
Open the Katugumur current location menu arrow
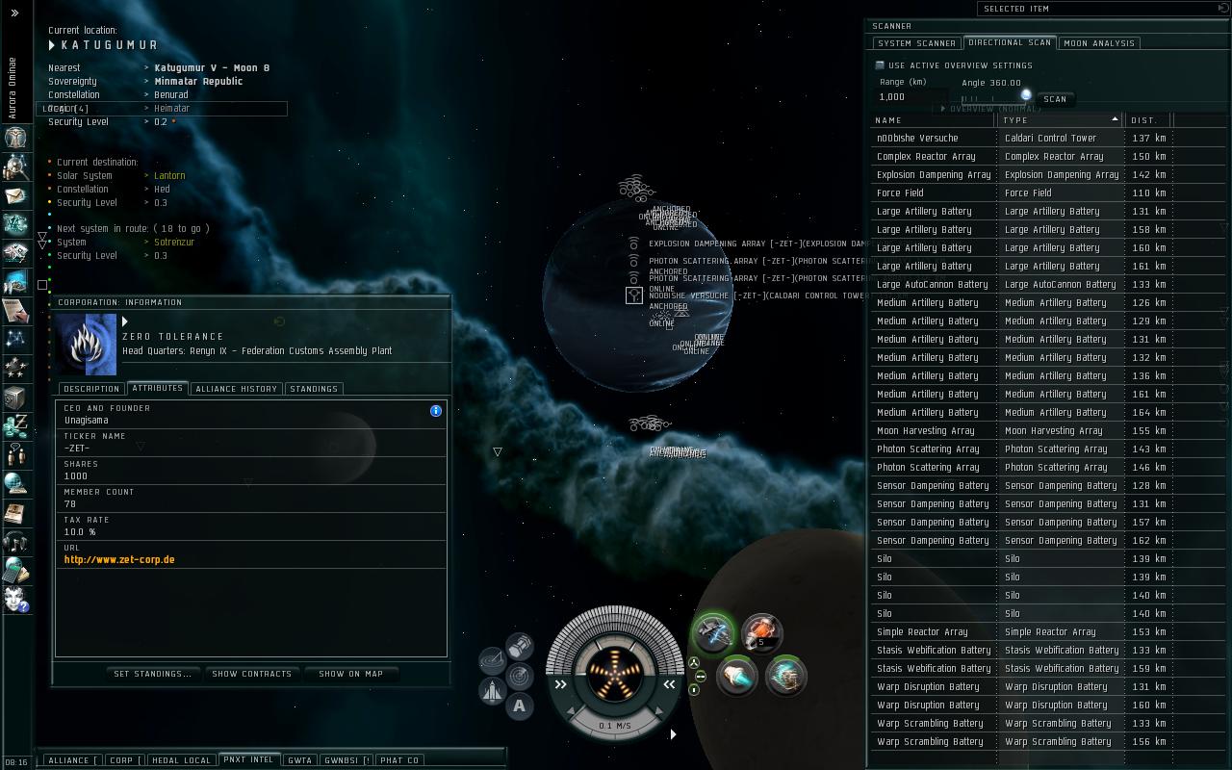coord(52,45)
